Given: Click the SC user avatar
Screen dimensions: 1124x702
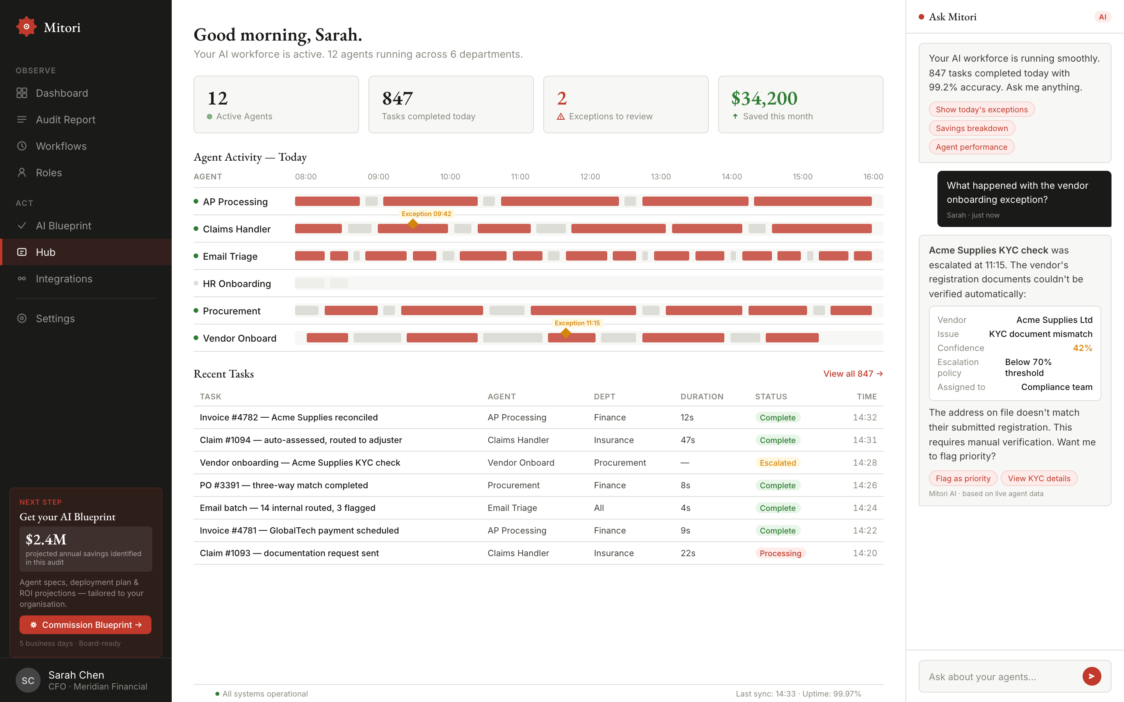Looking at the screenshot, I should (x=27, y=680).
